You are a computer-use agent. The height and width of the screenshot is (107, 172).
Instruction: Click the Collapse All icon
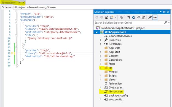[x=139, y=17]
